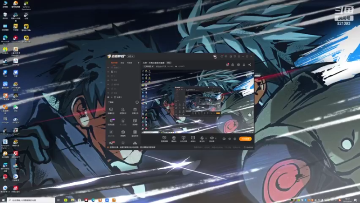Open Task View on the taskbar
The height and width of the screenshot is (203, 360).
(x=58, y=200)
